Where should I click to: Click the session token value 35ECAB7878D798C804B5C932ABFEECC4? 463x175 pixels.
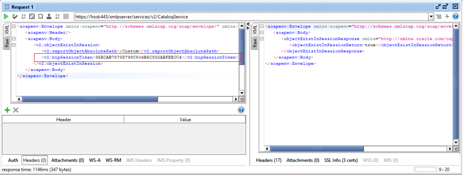tap(139, 58)
